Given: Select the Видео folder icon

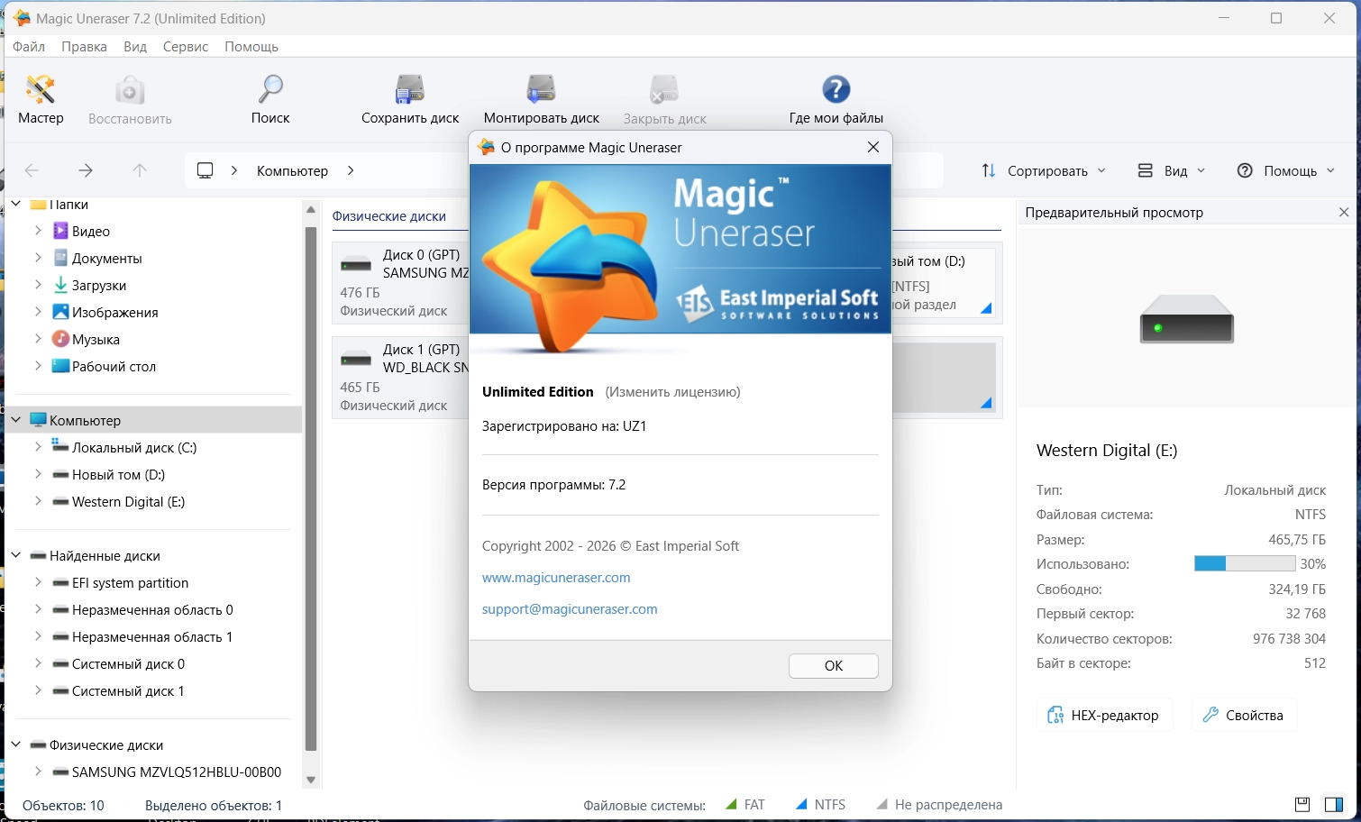Looking at the screenshot, I should 60,232.
